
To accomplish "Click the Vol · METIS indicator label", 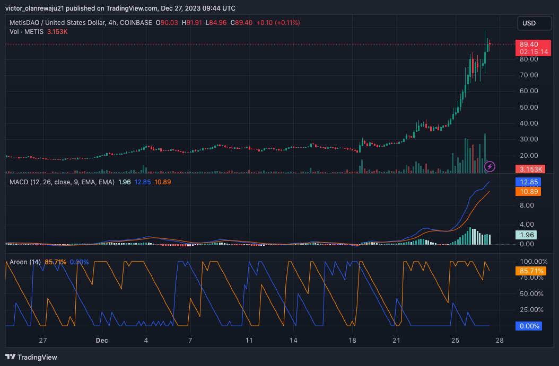I will pos(27,32).
